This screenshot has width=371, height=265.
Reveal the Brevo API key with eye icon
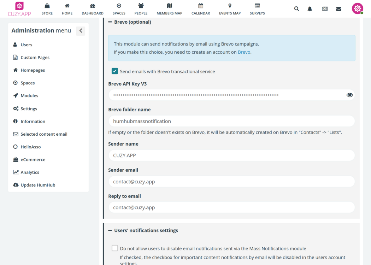(350, 95)
